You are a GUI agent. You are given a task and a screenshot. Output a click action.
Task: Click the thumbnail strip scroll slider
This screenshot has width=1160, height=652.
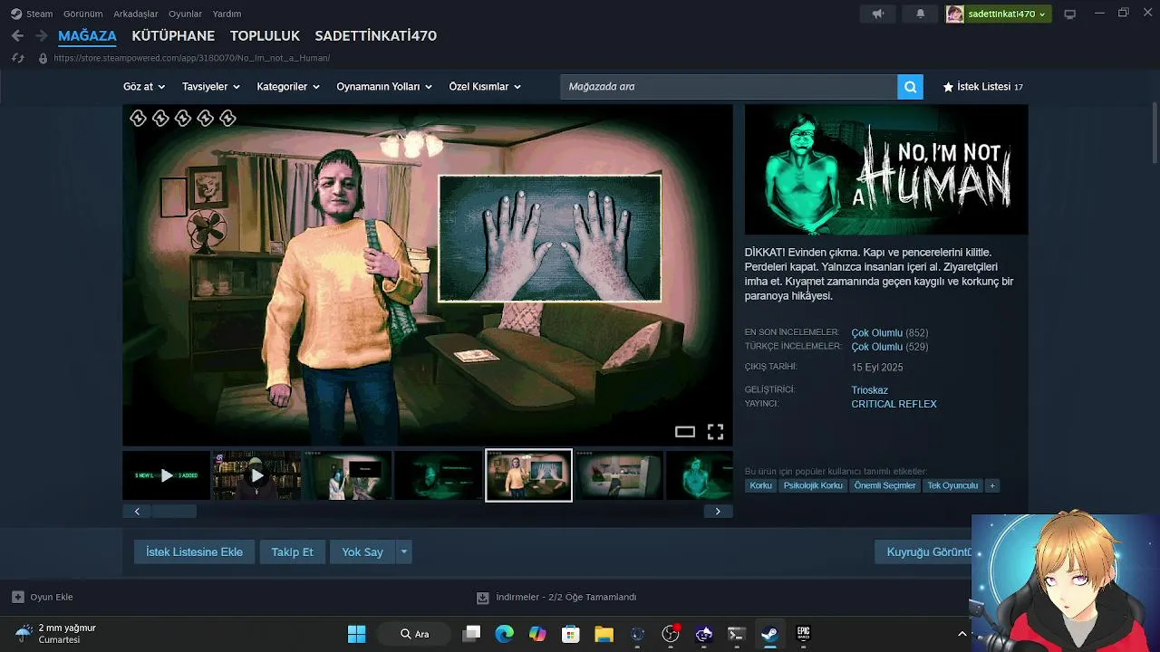[174, 511]
